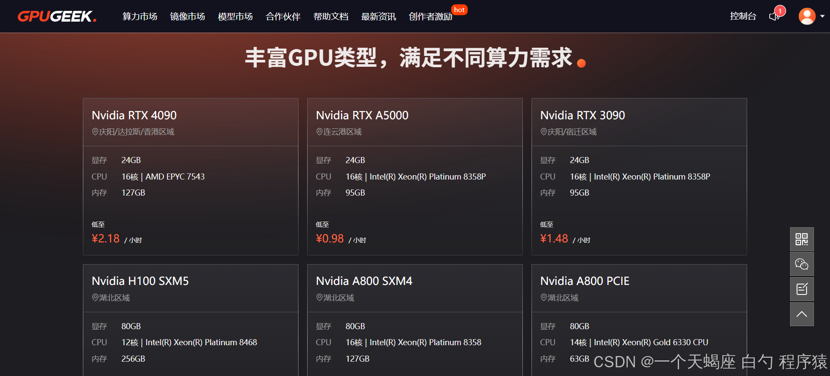Click the 80GB VRAM value on the A800 PCIE card
Viewport: 830px width, 376px height.
580,326
